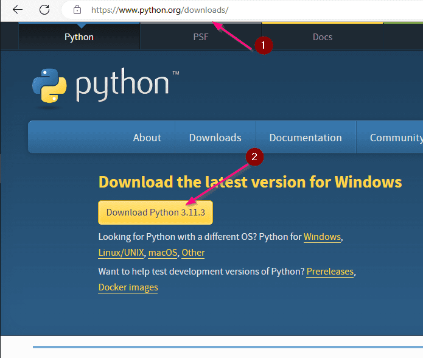Click the python.org/downloads address bar
The width and height of the screenshot is (423, 358).
(243, 10)
